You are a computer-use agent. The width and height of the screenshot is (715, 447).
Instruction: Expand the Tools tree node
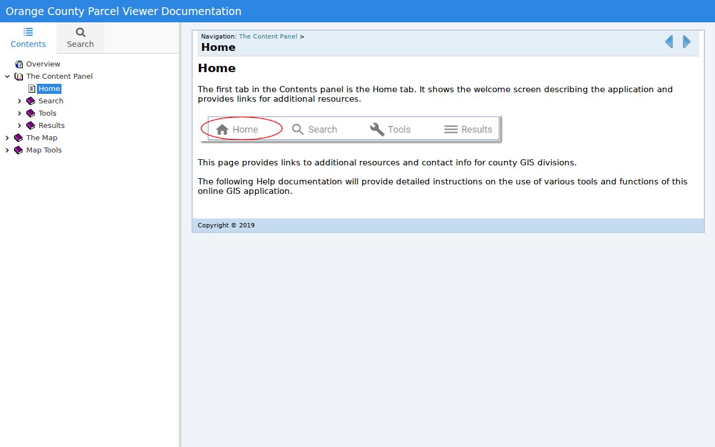click(20, 113)
